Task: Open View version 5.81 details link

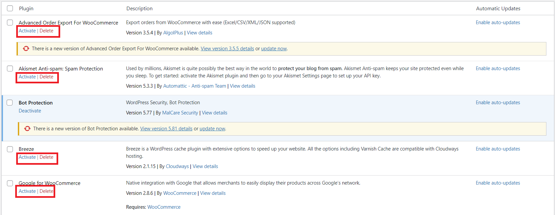Action: [x=166, y=129]
